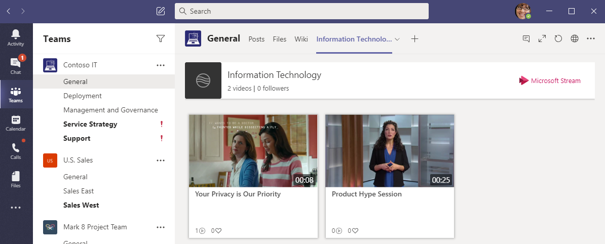Switch to the Files tab
The height and width of the screenshot is (244, 605).
coord(279,39)
